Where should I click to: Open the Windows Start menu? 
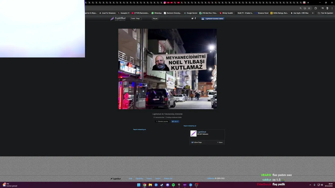(x=139, y=185)
